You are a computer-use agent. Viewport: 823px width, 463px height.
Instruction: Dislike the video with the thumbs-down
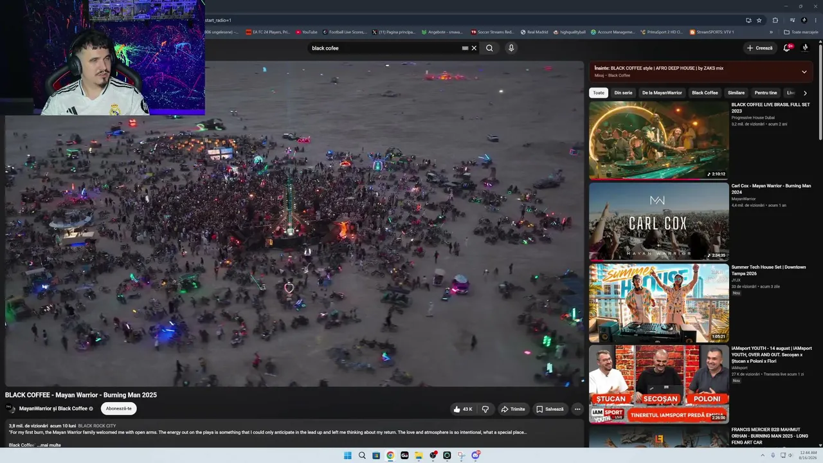pos(485,409)
